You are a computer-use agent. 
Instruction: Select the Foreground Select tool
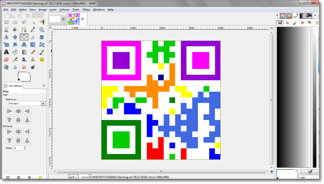(15, 30)
